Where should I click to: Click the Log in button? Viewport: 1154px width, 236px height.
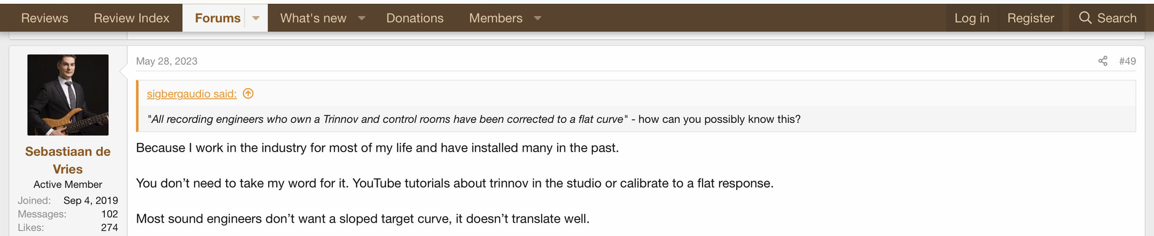[x=972, y=18]
